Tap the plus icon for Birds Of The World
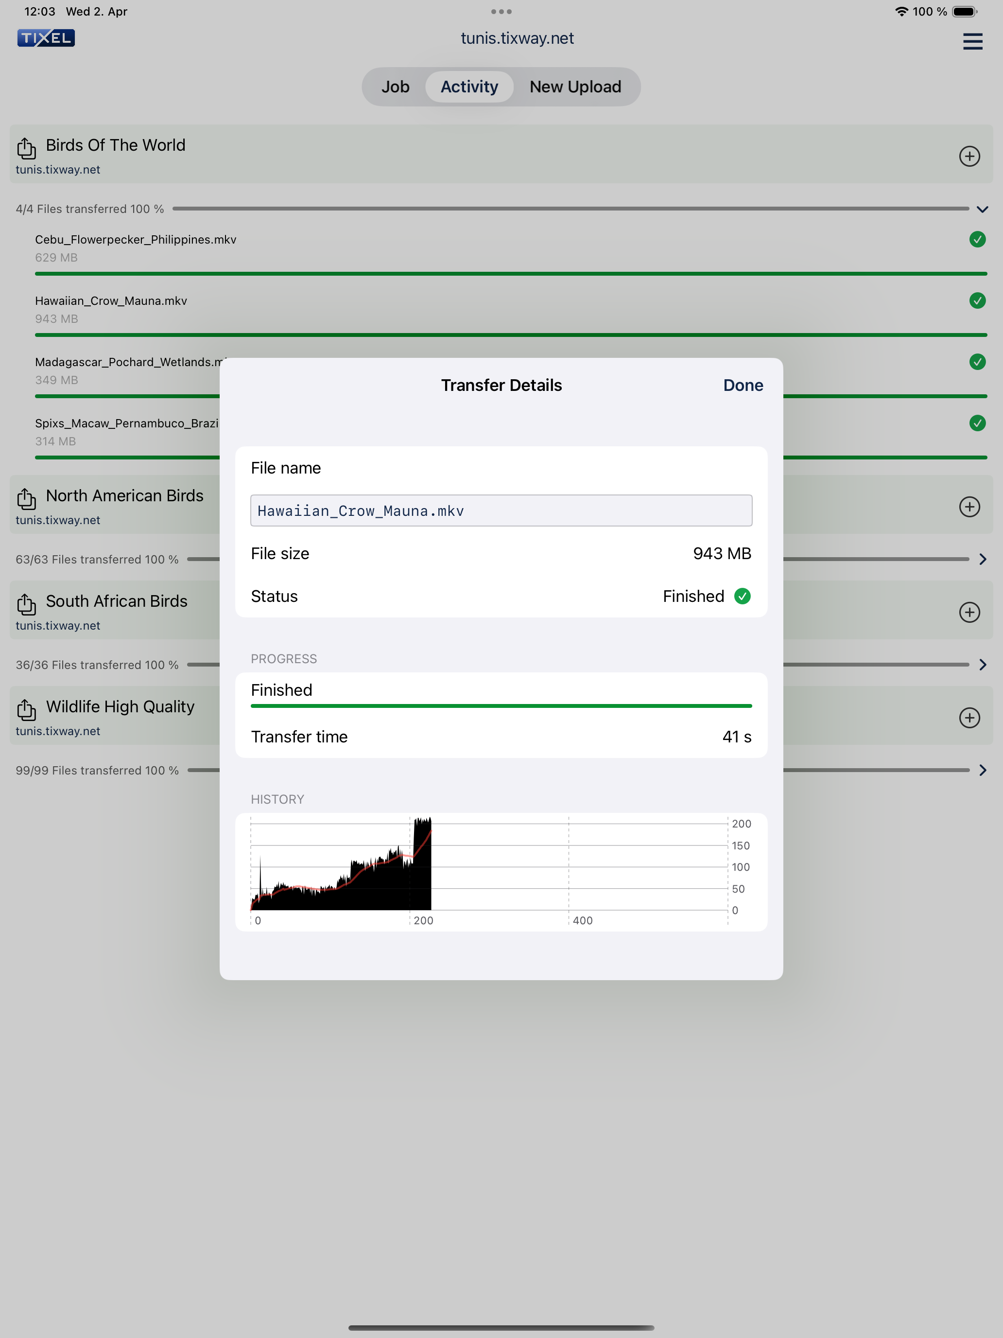Viewport: 1003px width, 1338px height. (x=969, y=156)
